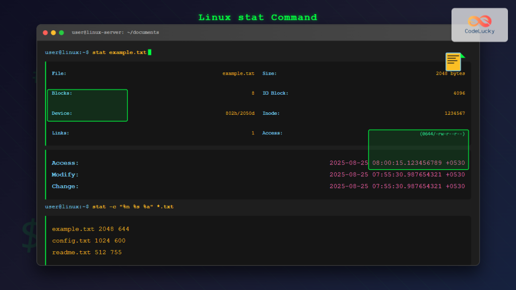Click the Modify timestamp value
Viewport: 516px width, 290px height.
pyautogui.click(x=397, y=175)
